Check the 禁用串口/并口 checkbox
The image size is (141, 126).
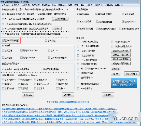[21, 51]
